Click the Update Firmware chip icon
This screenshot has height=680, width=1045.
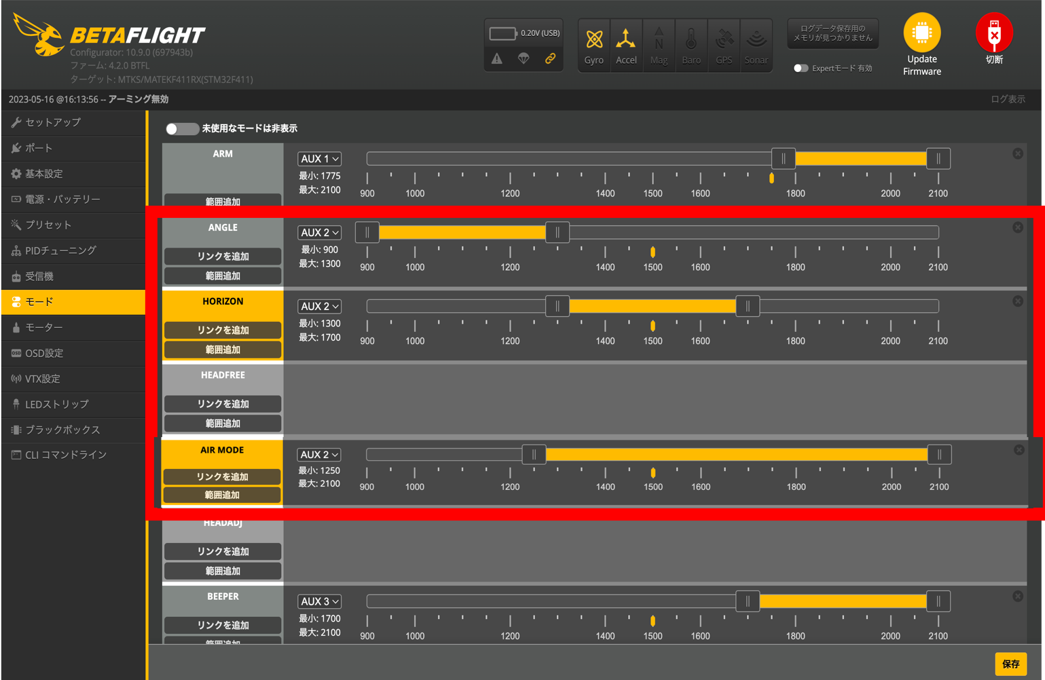coord(922,33)
